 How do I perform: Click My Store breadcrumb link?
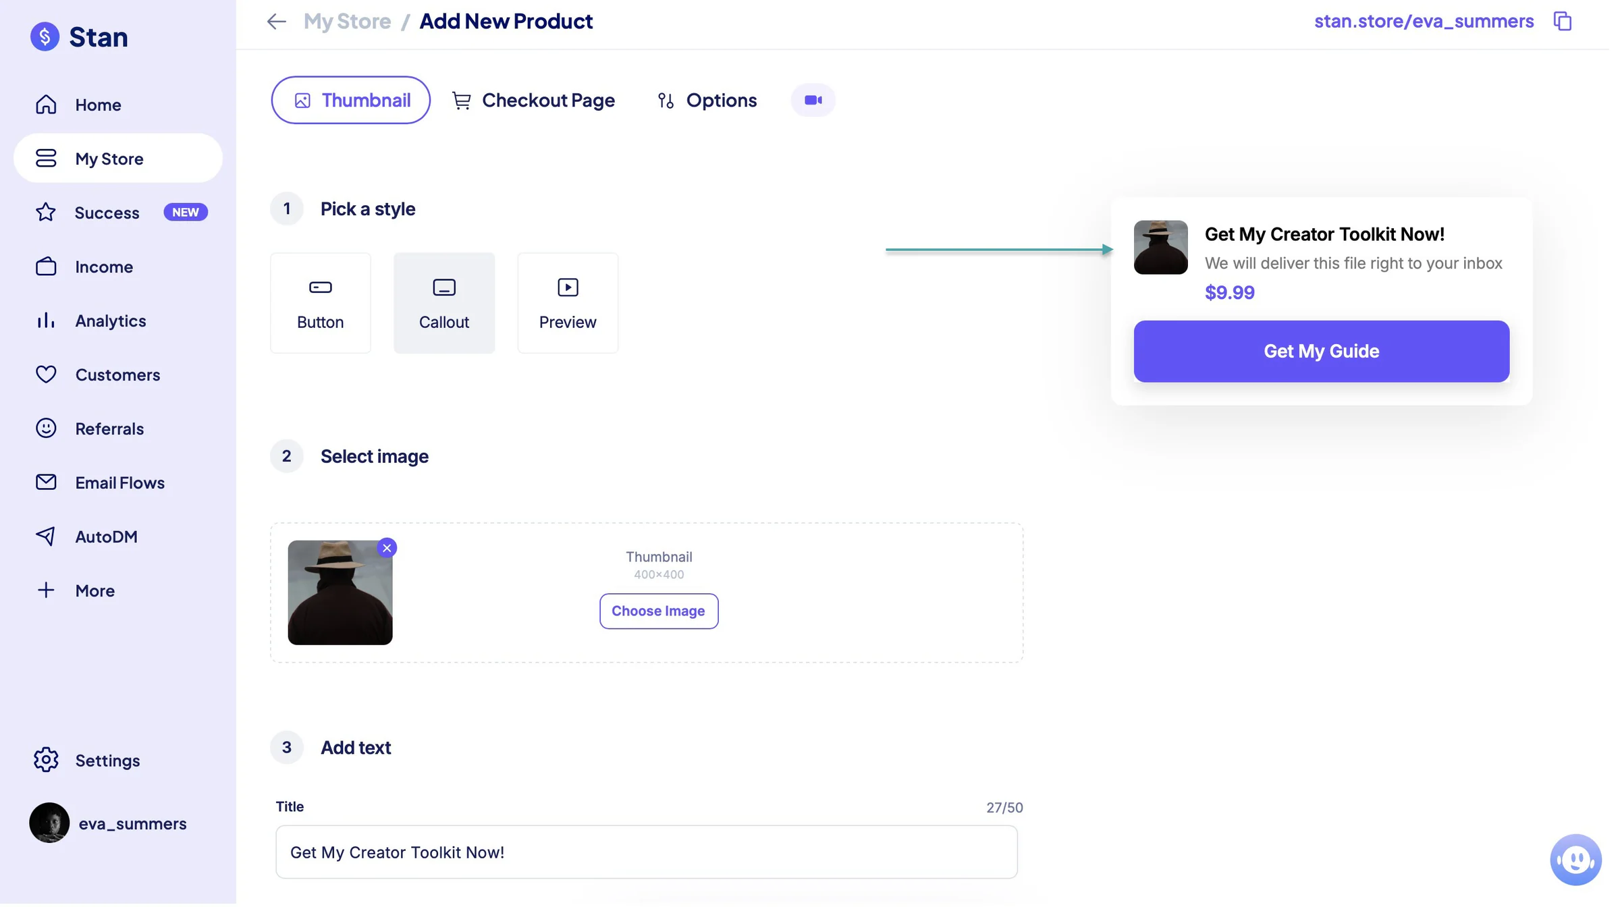(347, 21)
